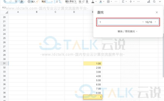Click the vertical scrollbar thumb
This screenshot has width=164, height=101.
(x=163, y=55)
